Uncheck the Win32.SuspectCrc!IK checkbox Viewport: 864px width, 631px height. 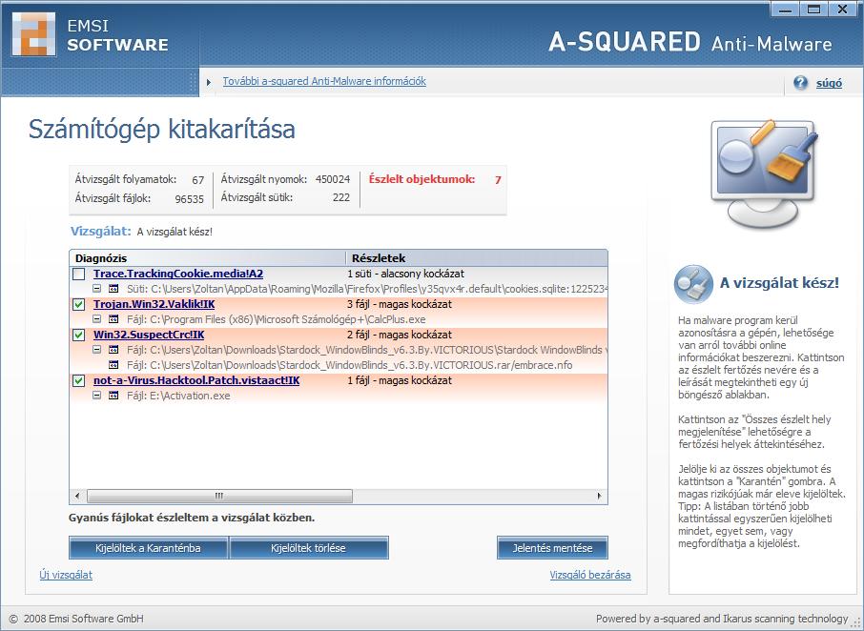pyautogui.click(x=79, y=336)
